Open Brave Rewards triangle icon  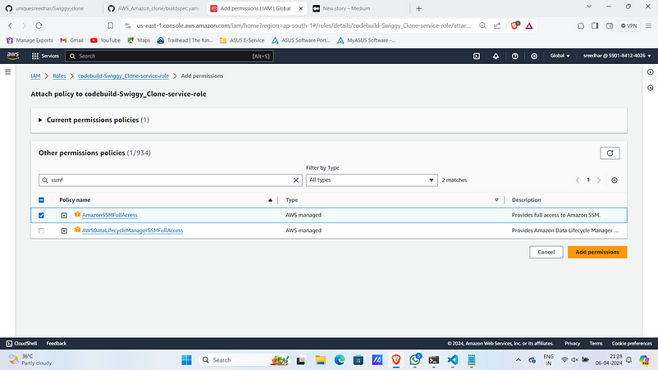[529, 25]
